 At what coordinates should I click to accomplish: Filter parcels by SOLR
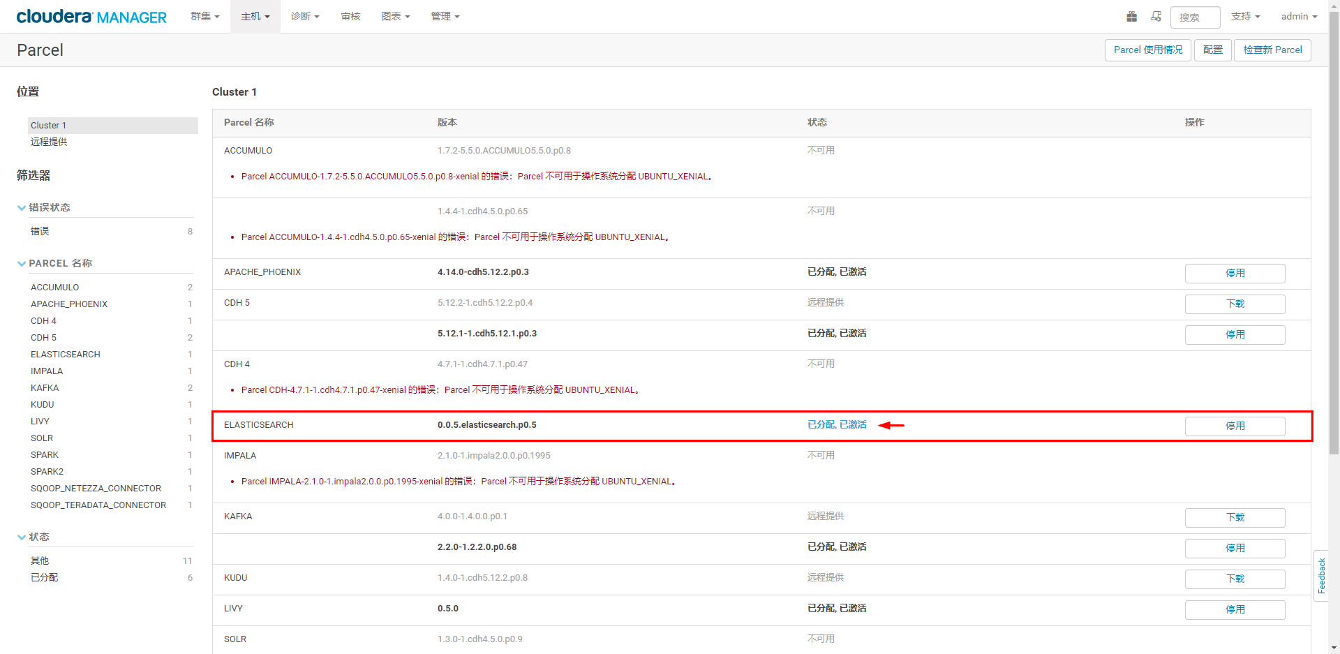coord(42,438)
